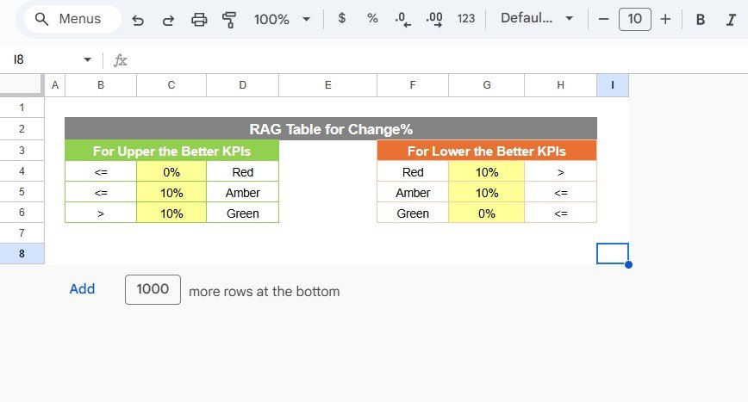The width and height of the screenshot is (748, 402).
Task: Toggle italic formatting
Action: point(731,19)
